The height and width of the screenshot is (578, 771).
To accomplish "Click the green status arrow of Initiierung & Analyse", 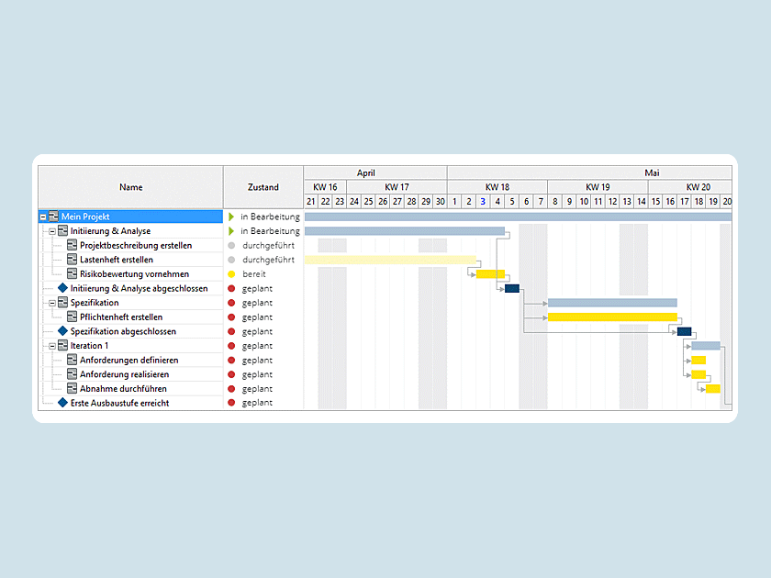I will (232, 230).
